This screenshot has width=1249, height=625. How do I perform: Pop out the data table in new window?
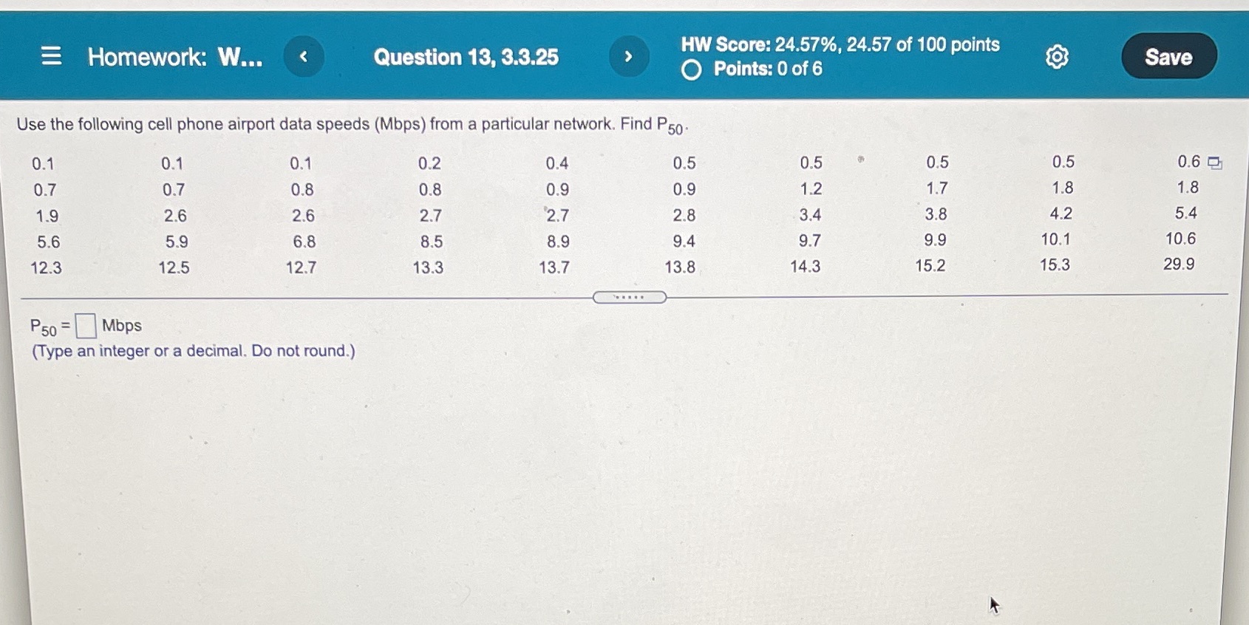click(1215, 161)
